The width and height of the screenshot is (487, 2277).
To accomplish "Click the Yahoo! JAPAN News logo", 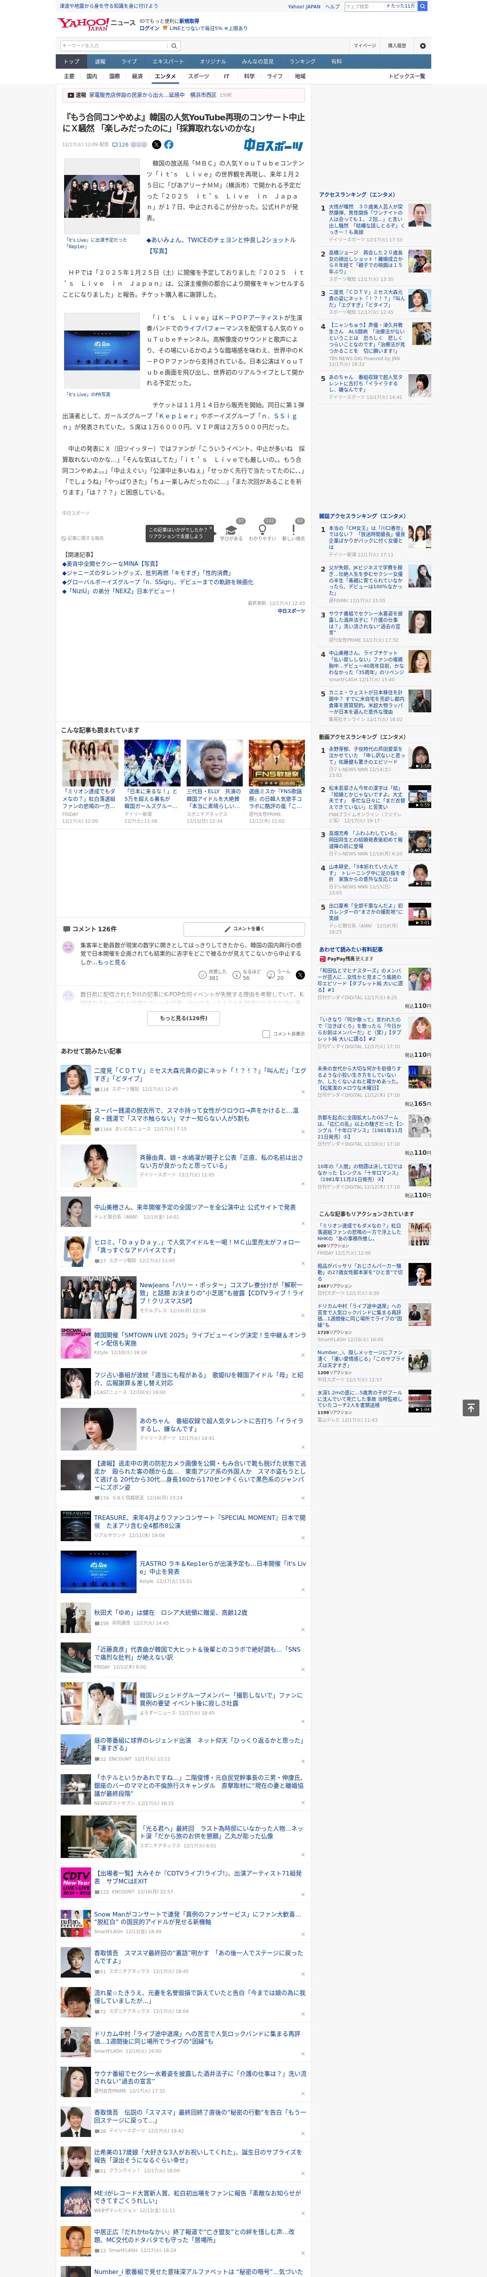I will click(96, 24).
